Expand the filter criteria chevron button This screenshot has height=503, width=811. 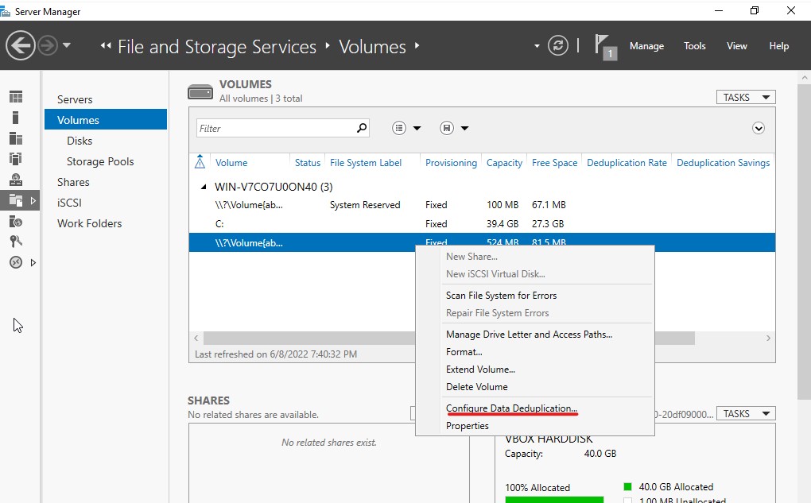tap(759, 128)
